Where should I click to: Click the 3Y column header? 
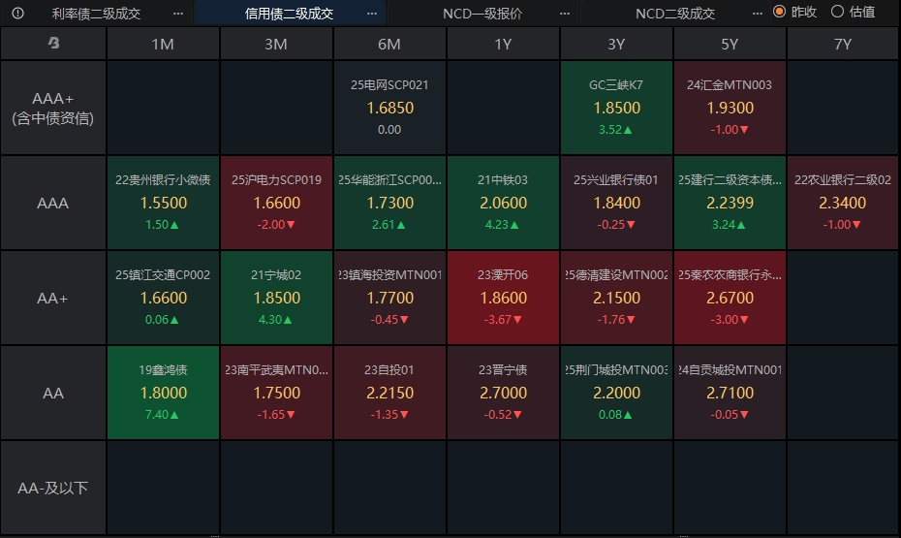point(616,44)
